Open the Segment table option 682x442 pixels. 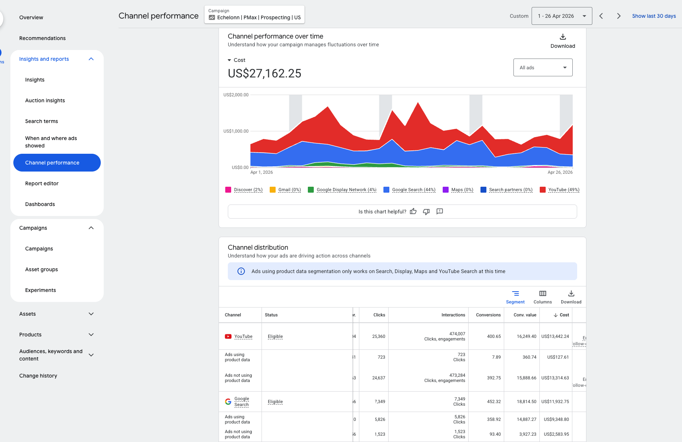pos(515,297)
